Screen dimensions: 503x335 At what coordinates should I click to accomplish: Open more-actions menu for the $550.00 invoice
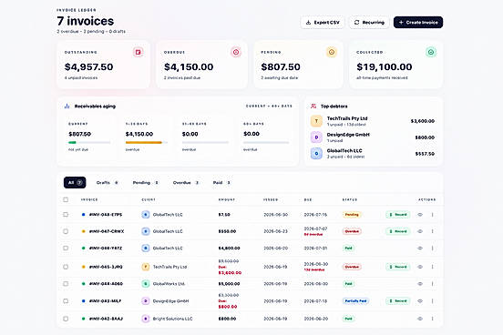pyautogui.click(x=433, y=231)
